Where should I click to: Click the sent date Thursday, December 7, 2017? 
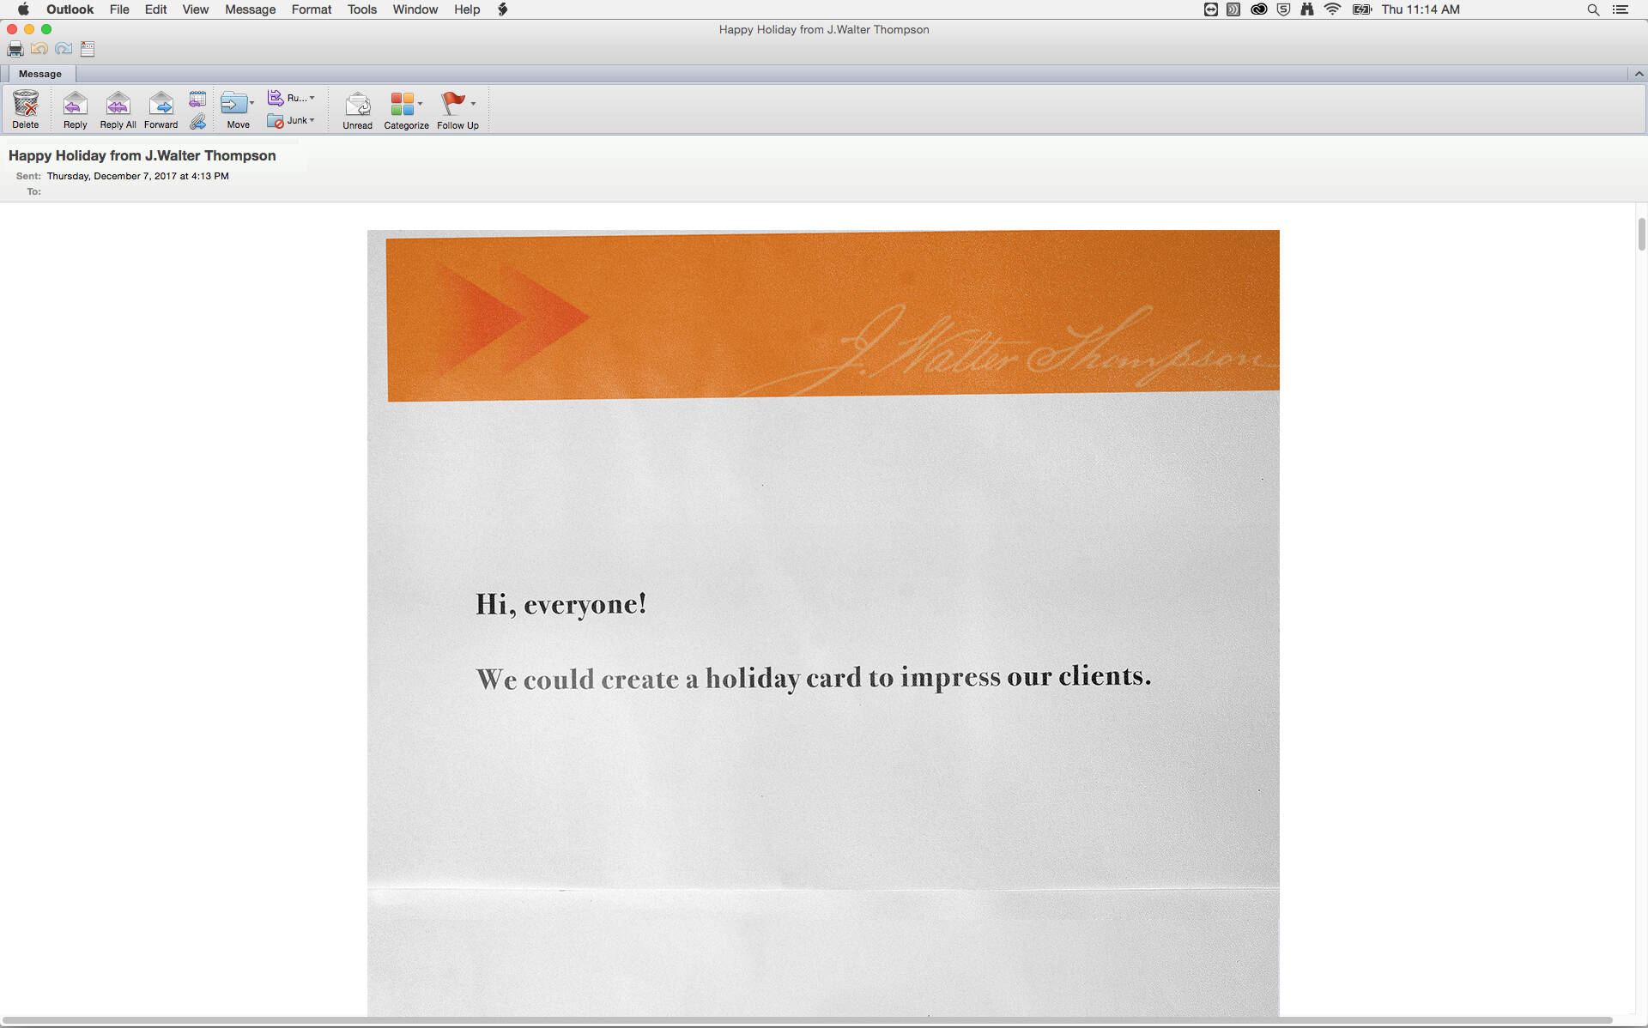pos(137,176)
